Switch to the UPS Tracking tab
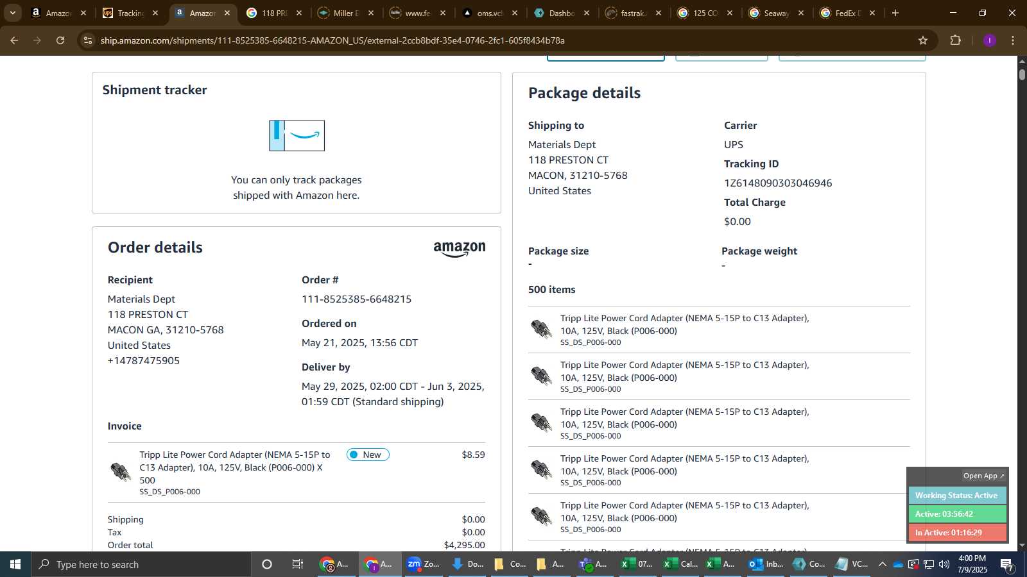The image size is (1027, 577). pyautogui.click(x=131, y=13)
